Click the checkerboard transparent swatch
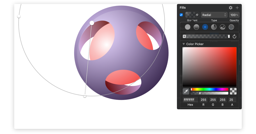256x134 pixels. pyautogui.click(x=233, y=91)
